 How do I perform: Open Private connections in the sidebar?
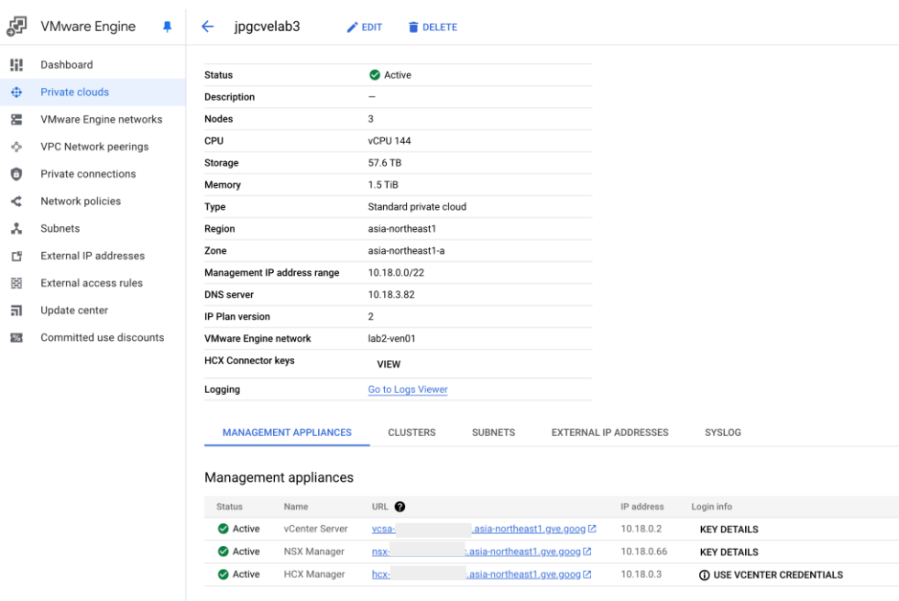[x=93, y=174]
